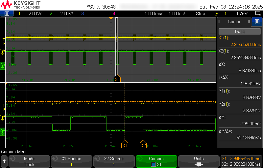Screen dimensions: 263x168
Task: Toggle channel 3 on
Action: (x=82, y=13)
